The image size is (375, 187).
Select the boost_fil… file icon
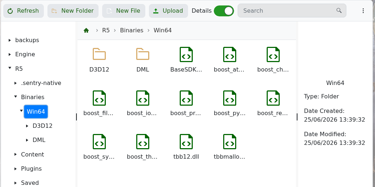99,98
